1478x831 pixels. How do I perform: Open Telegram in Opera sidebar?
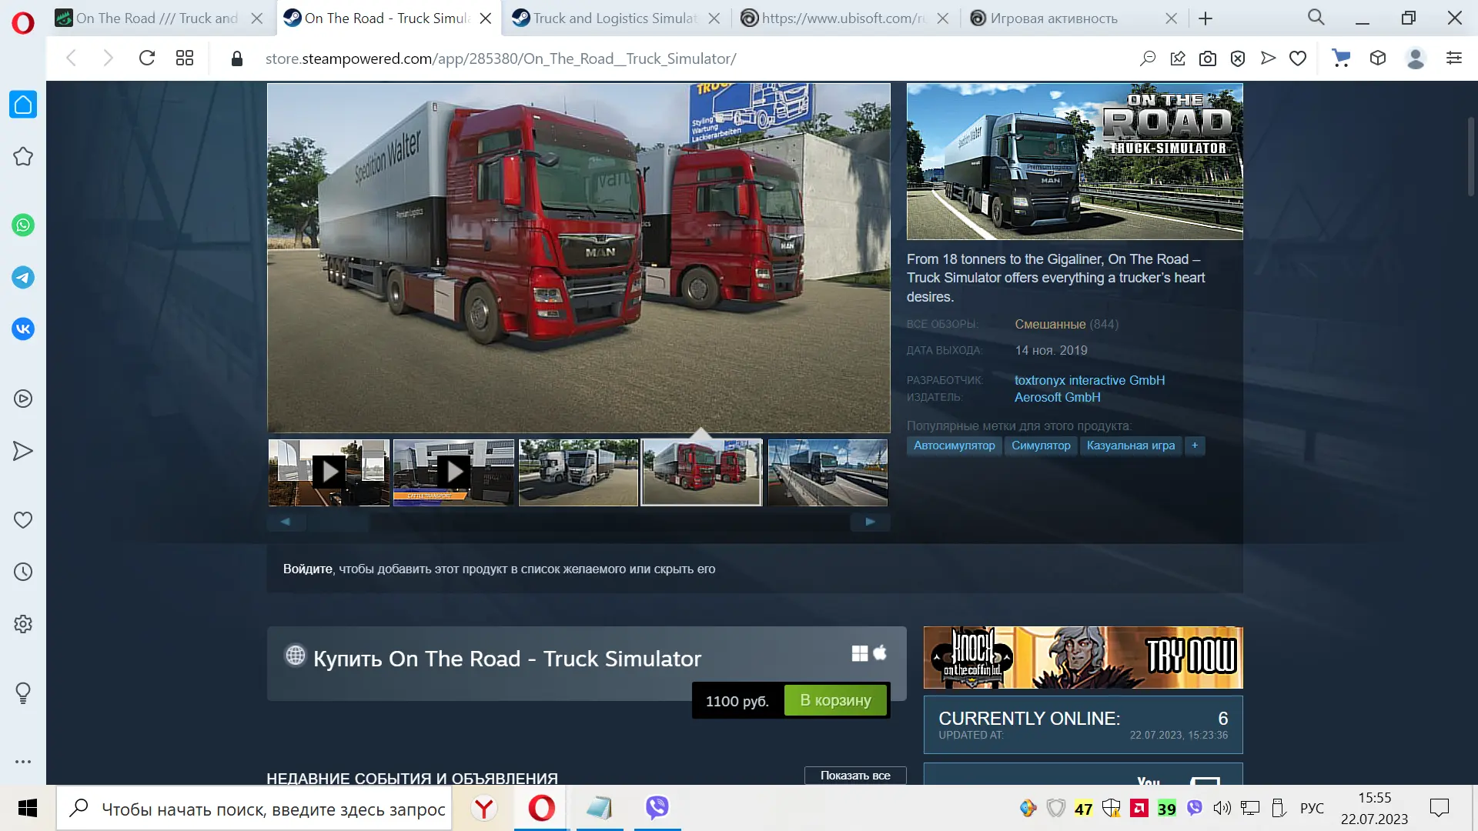coord(23,277)
